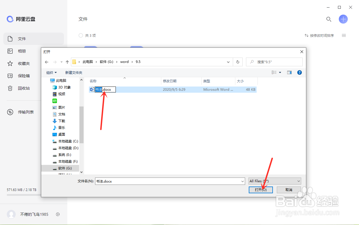Click the settings gear beside username
Screen dimensions: 359x225
point(58,214)
